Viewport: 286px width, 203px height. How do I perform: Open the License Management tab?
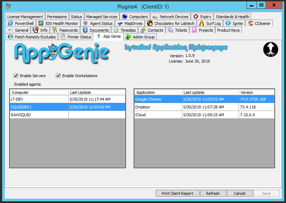[25, 17]
